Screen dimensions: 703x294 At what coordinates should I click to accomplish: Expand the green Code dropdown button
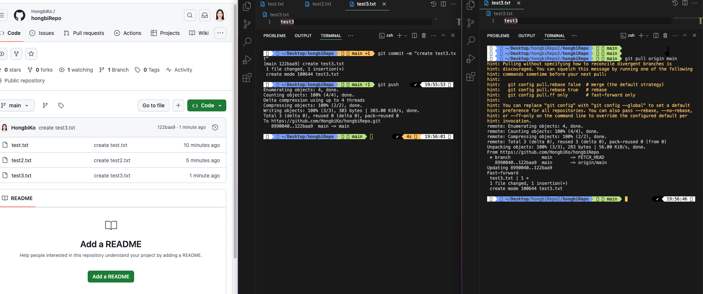[x=207, y=105]
